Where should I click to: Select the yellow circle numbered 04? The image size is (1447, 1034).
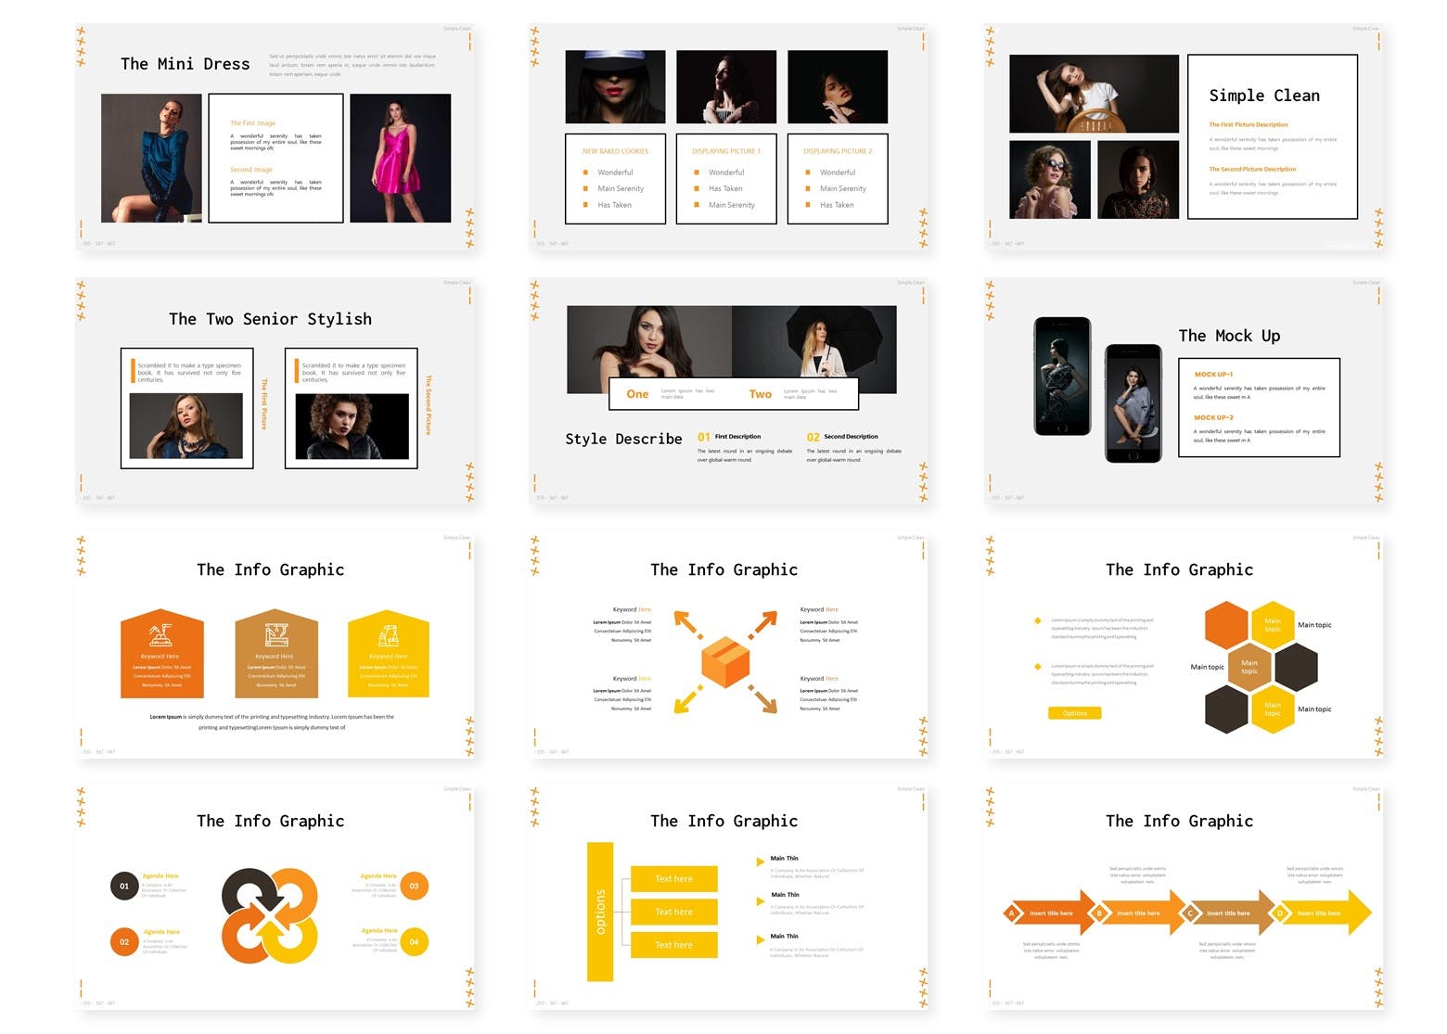click(414, 941)
